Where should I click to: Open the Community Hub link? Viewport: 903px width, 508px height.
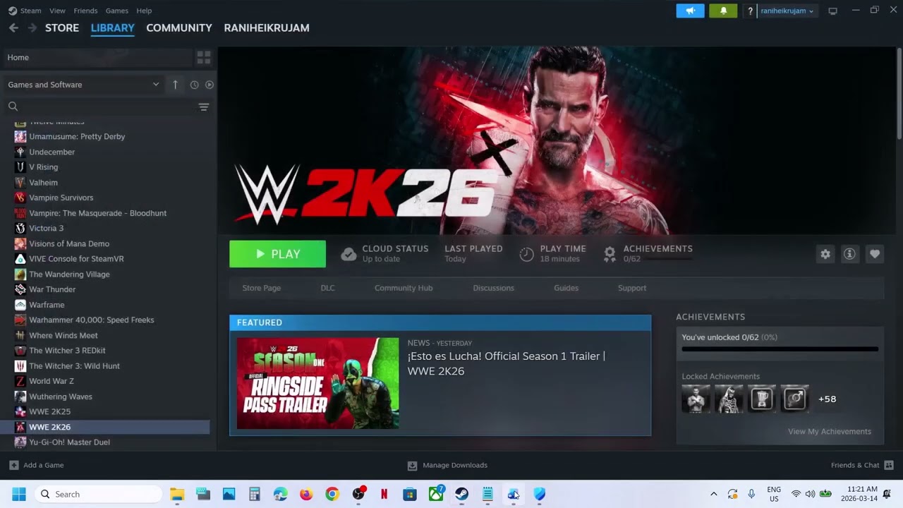[404, 288]
